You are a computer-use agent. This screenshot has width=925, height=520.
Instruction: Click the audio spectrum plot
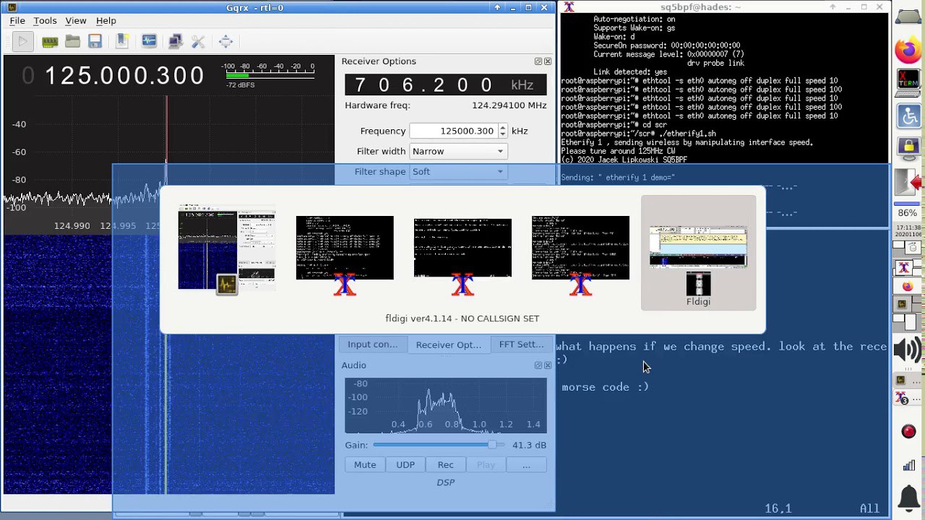[446, 405]
